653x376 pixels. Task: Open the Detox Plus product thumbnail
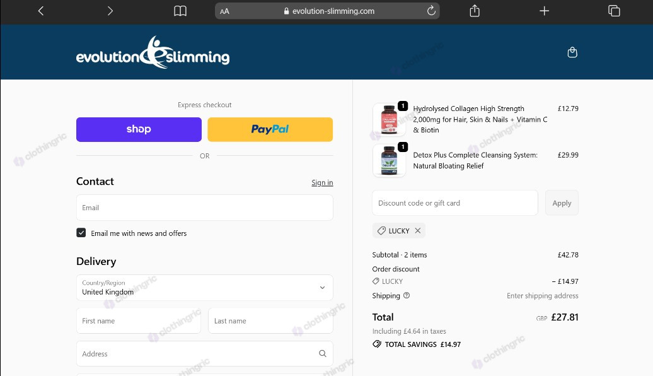point(389,160)
